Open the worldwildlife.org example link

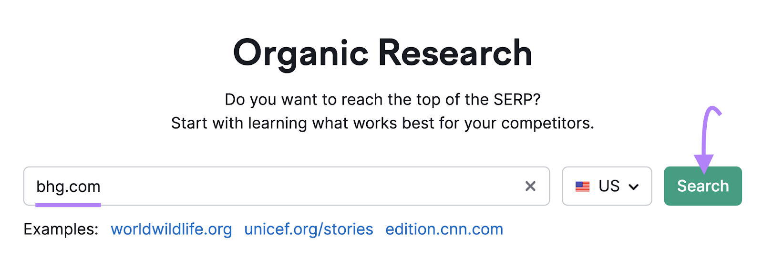(x=171, y=229)
